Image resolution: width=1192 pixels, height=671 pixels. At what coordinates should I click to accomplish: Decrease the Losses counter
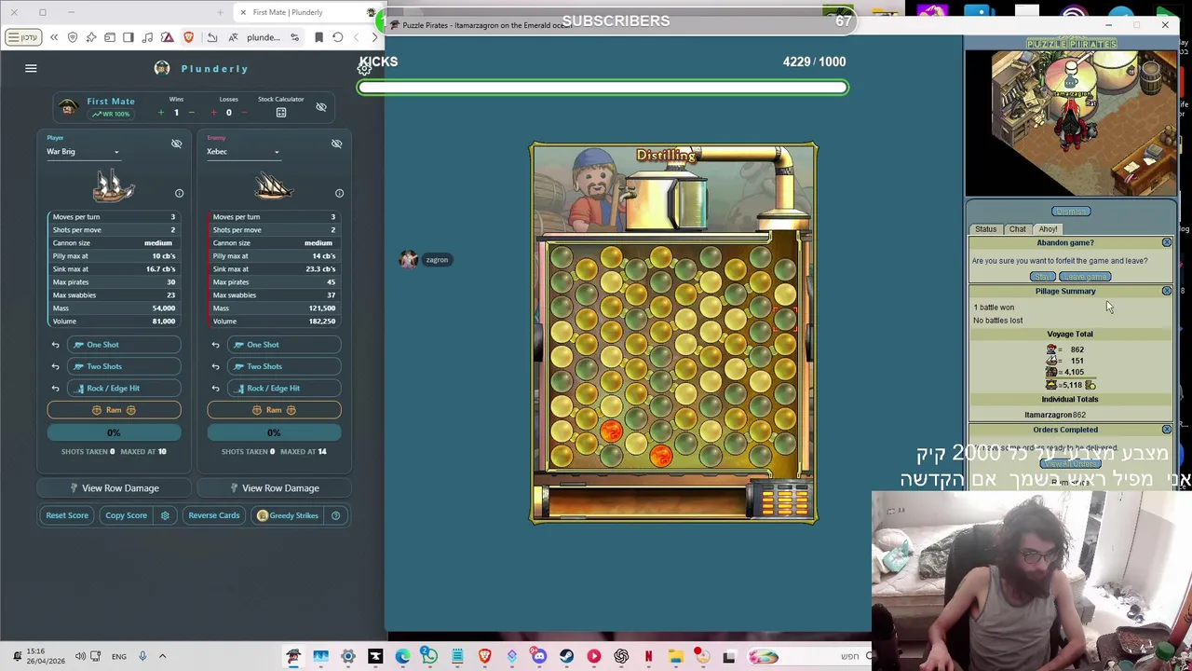click(x=244, y=113)
